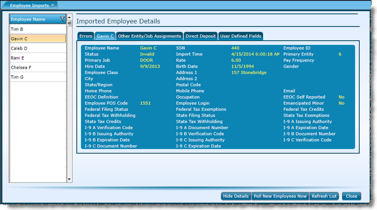Open Other Entity/Job Assignments tab
This screenshot has width=377, height=210.
coord(149,36)
